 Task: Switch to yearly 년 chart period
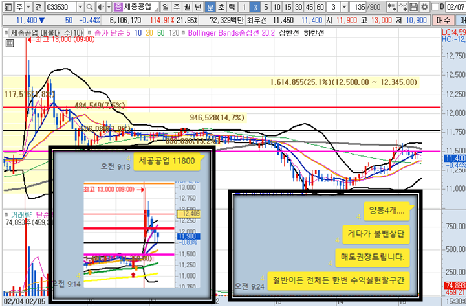(x=198, y=6)
